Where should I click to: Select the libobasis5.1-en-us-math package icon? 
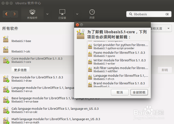point(6,120)
